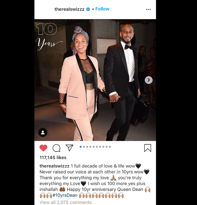Unlike the post with the red heart

click(43, 148)
